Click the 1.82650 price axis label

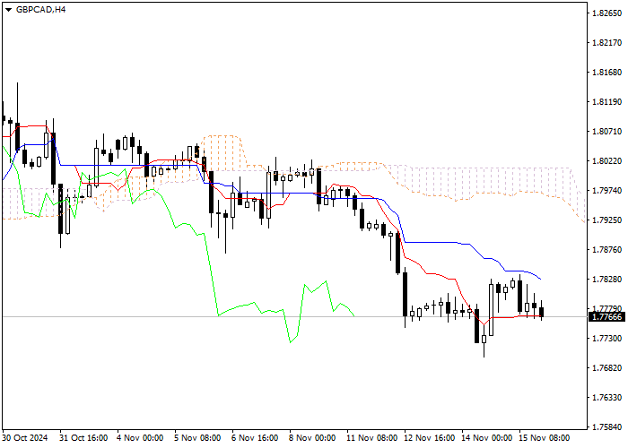(606, 13)
